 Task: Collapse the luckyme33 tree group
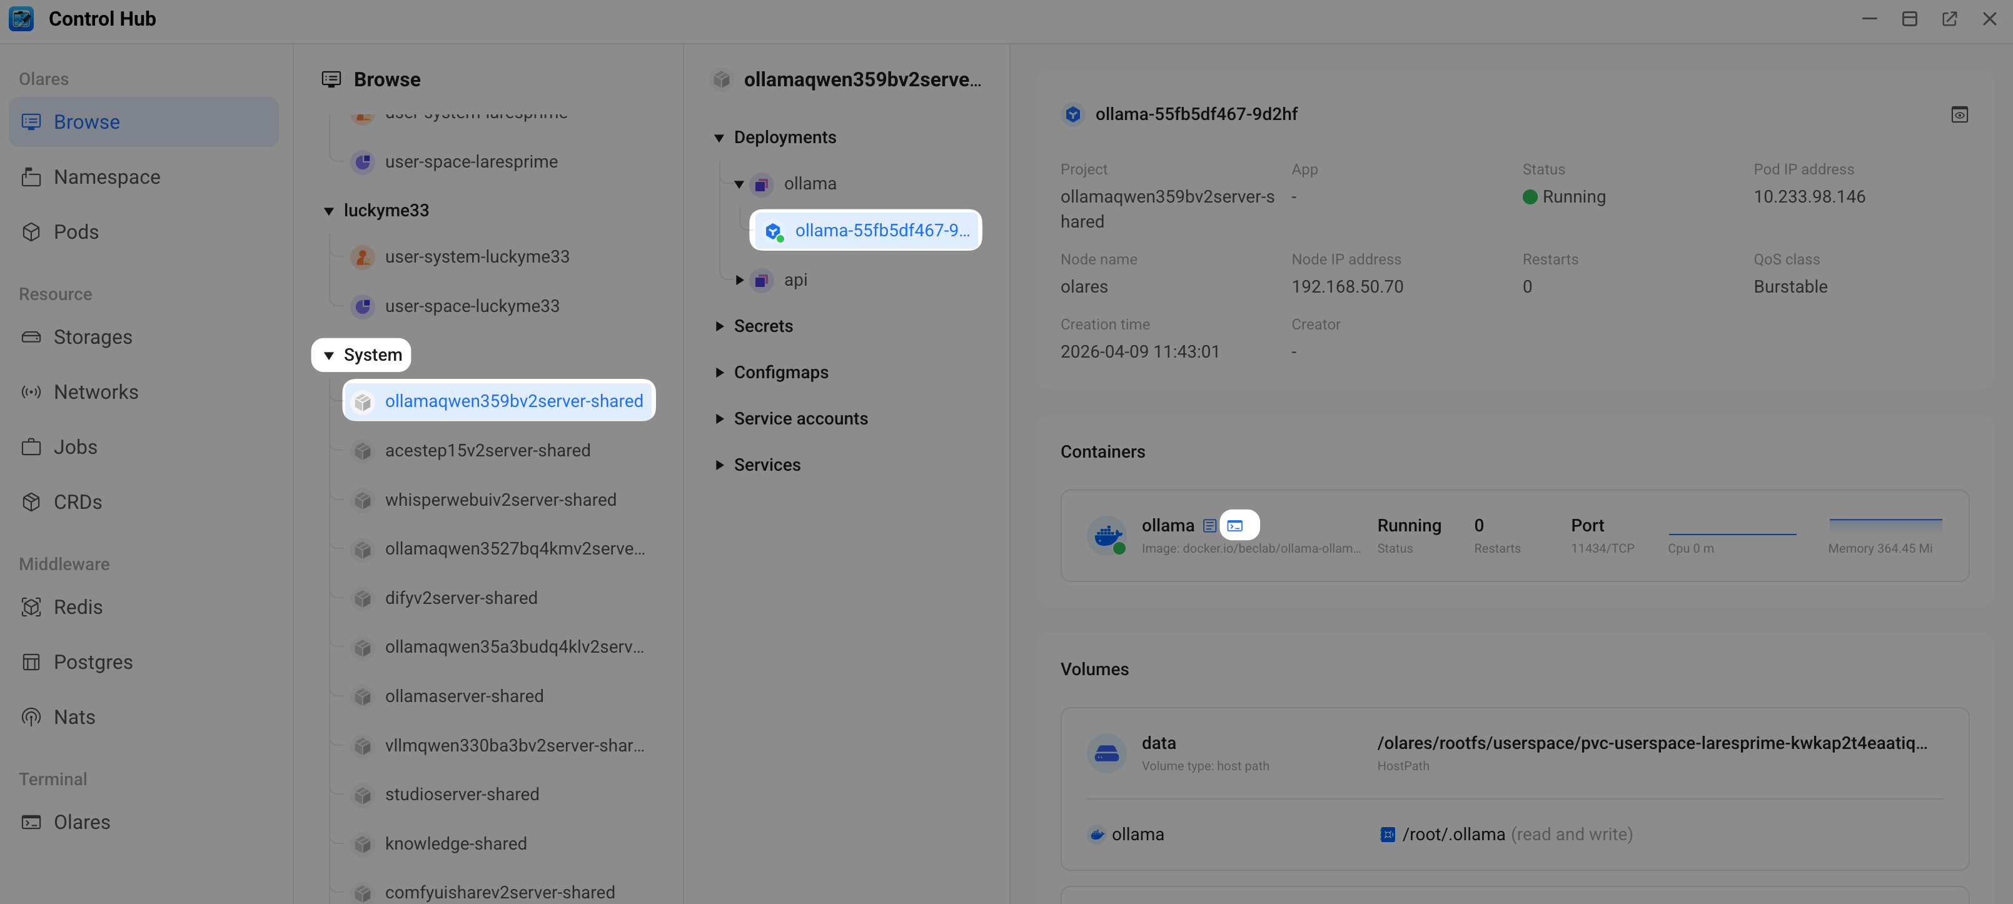tap(329, 211)
